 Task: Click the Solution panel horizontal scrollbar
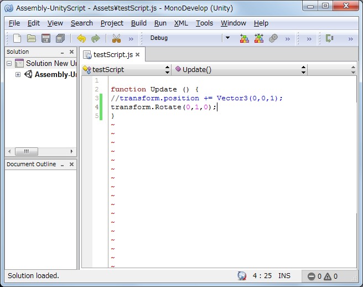coord(40,151)
